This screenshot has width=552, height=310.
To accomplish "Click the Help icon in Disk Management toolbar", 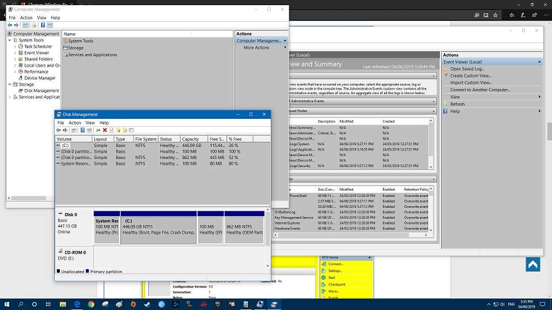I will pyautogui.click(x=82, y=130).
